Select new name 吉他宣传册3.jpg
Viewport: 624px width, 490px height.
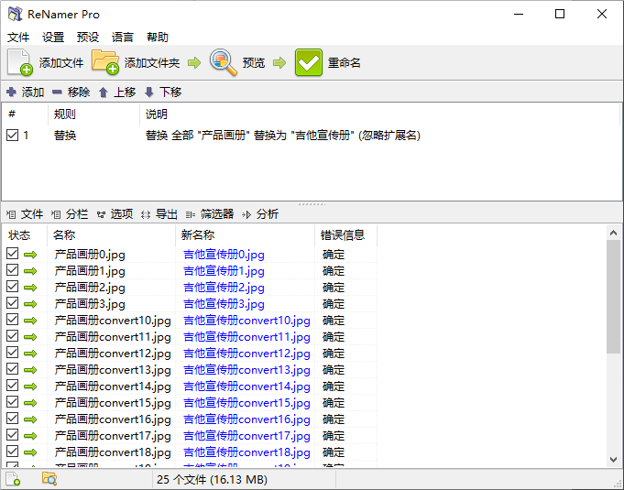point(224,304)
